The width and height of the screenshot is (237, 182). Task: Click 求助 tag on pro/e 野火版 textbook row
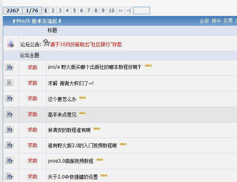coord(32,67)
